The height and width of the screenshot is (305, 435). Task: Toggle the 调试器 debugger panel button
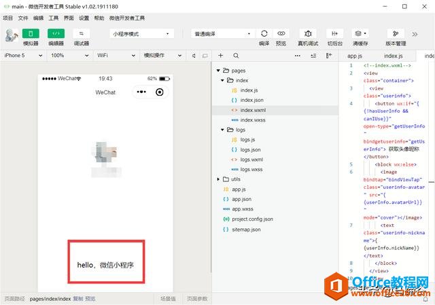point(81,33)
